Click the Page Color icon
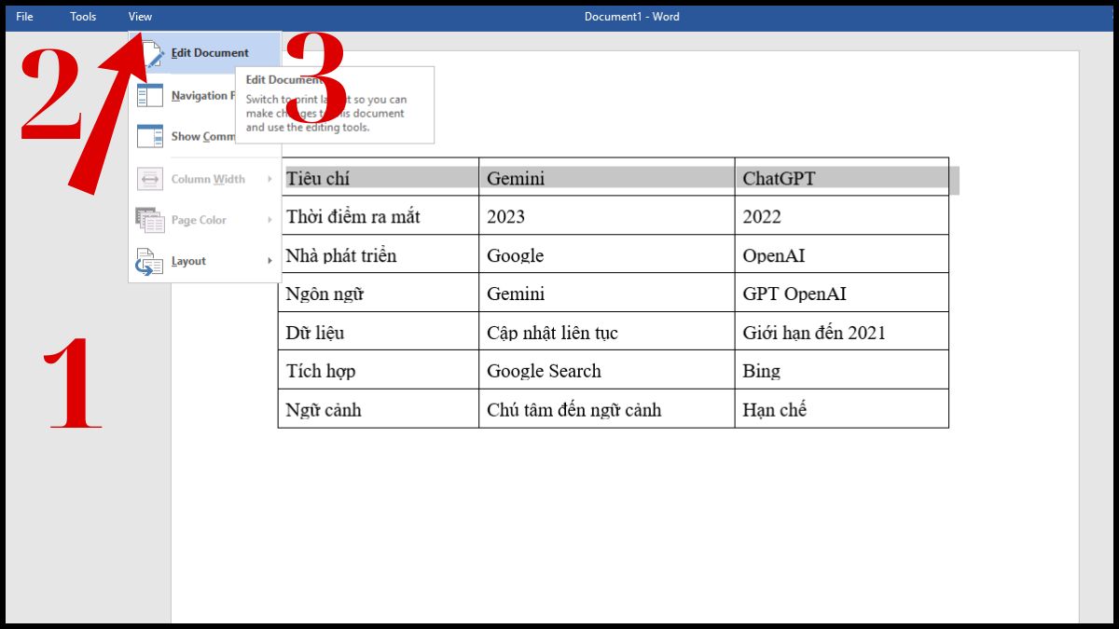1119x629 pixels. (150, 220)
